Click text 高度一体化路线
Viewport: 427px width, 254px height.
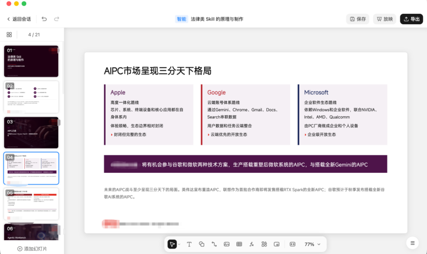pyautogui.click(x=124, y=102)
